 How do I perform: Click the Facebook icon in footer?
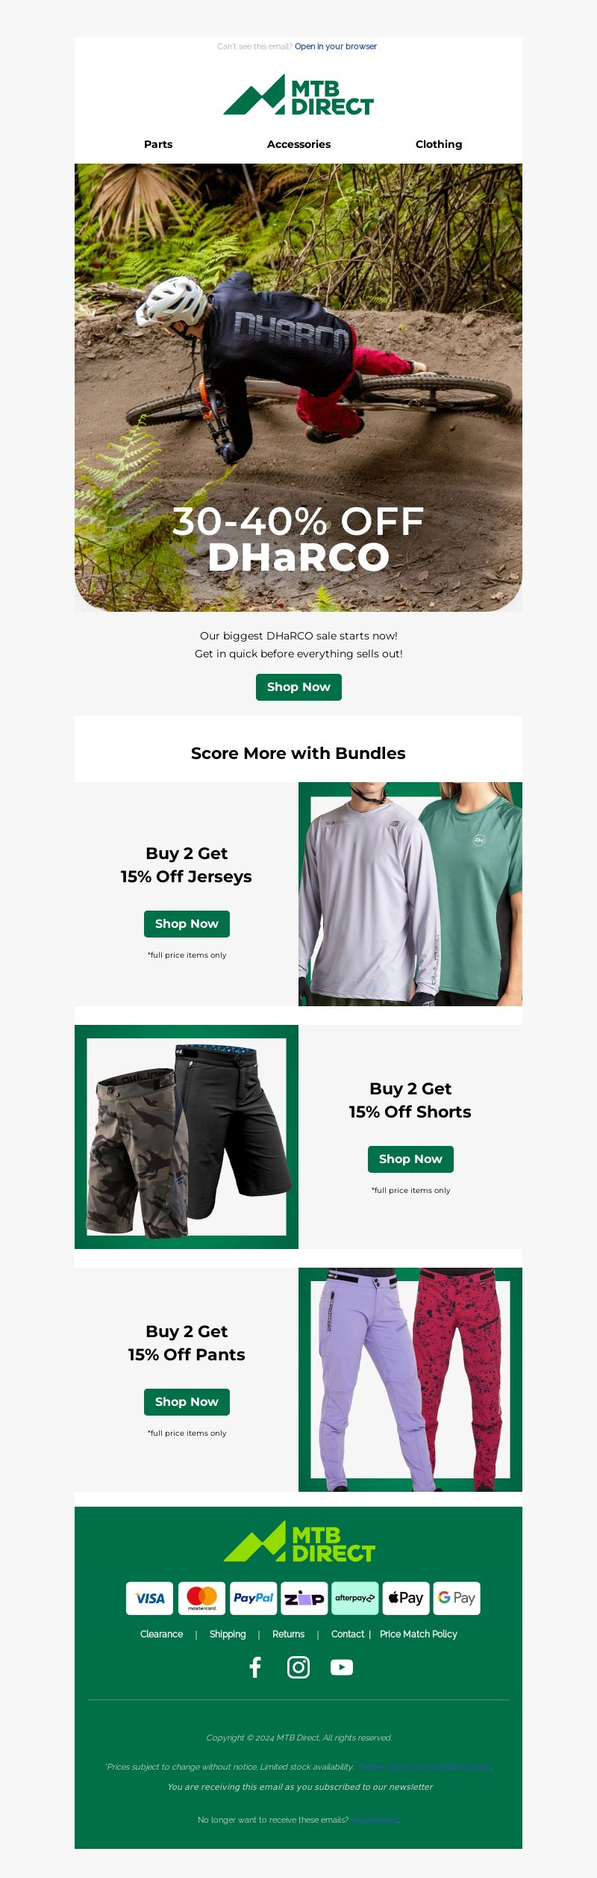coord(255,1667)
